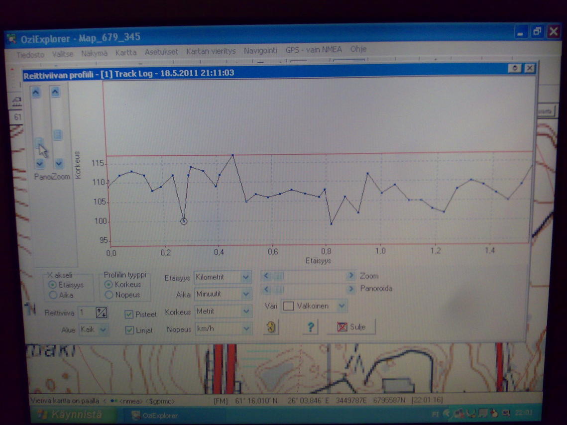Open the Etäisyys Kilometrit dropdown
Screen dimensions: 567x425
(x=245, y=277)
